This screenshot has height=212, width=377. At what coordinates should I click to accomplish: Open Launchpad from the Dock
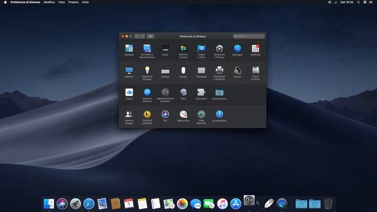click(x=75, y=204)
